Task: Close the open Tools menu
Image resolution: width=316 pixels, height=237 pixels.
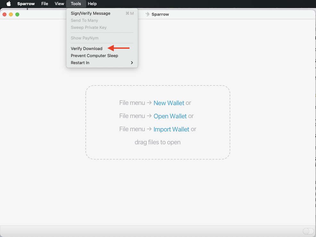Action: tap(76, 4)
